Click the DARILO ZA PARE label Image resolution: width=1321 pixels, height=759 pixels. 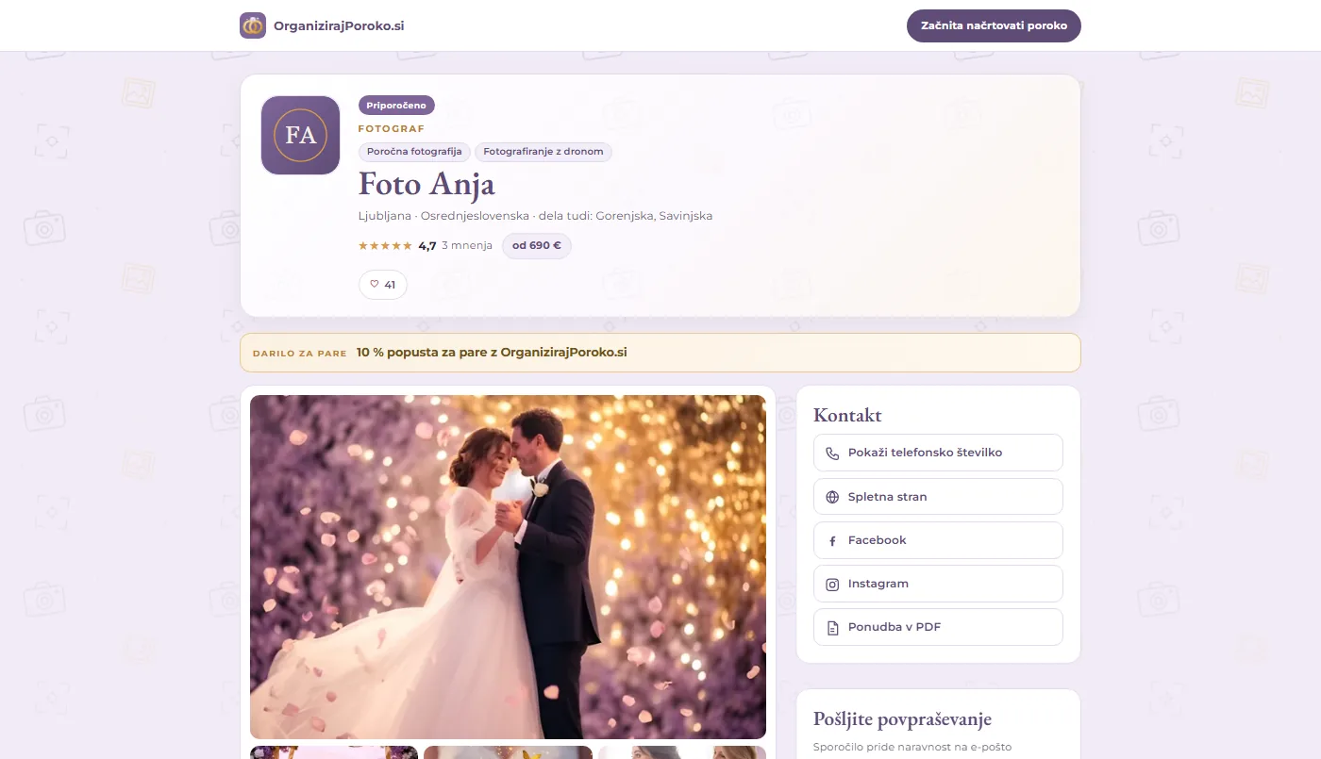tap(300, 354)
